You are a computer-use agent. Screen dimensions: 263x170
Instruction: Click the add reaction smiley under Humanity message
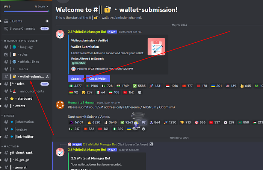point(144,129)
